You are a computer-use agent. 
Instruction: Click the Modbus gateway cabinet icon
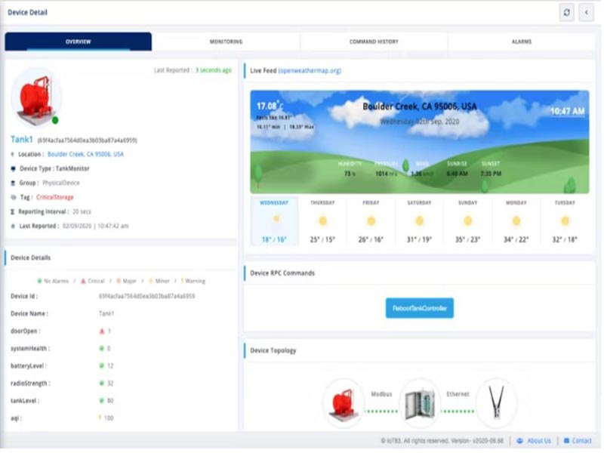[420, 403]
